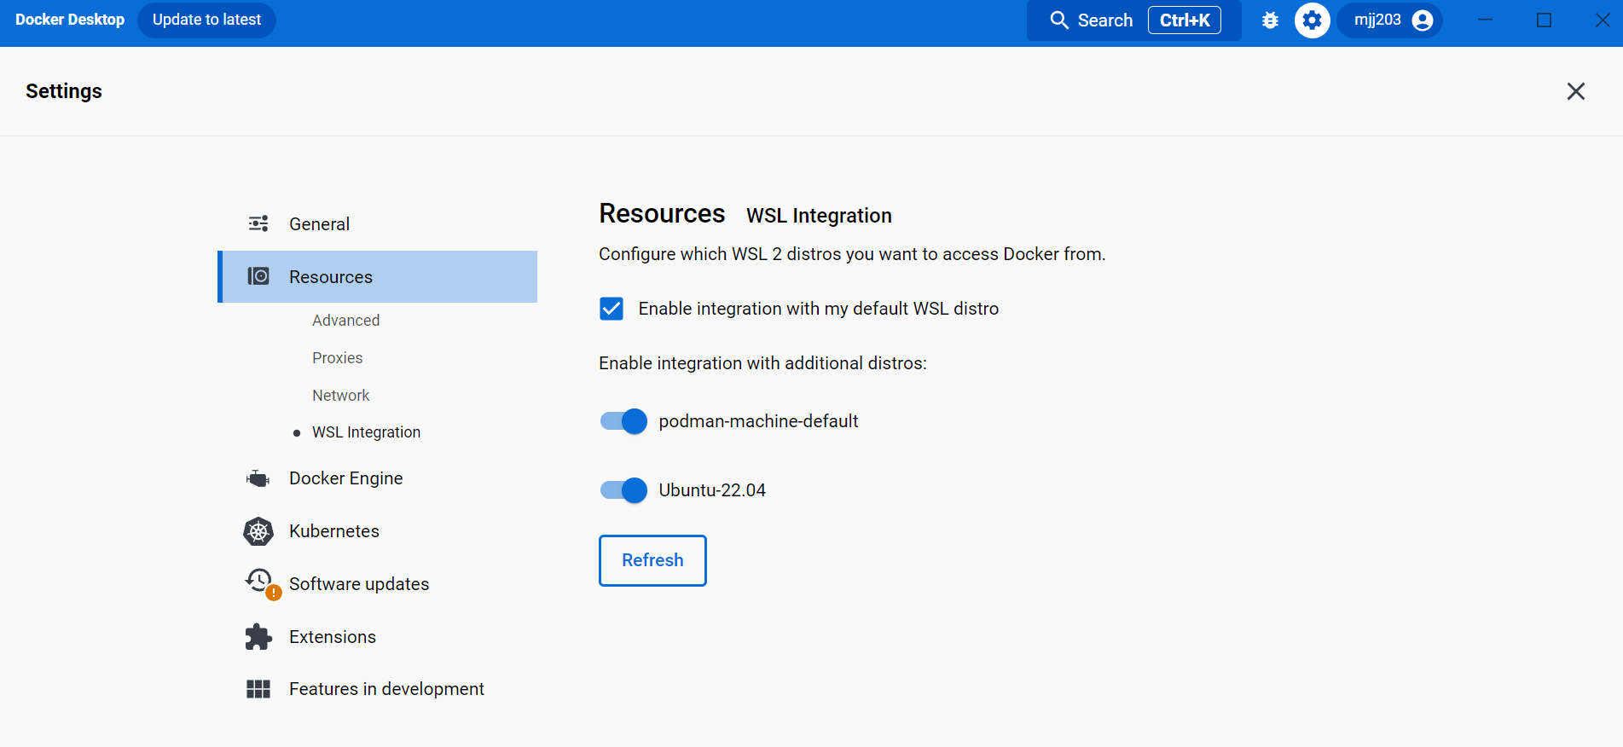Viewport: 1623px width, 747px height.
Task: Select Resources in the sidebar
Action: tap(378, 276)
